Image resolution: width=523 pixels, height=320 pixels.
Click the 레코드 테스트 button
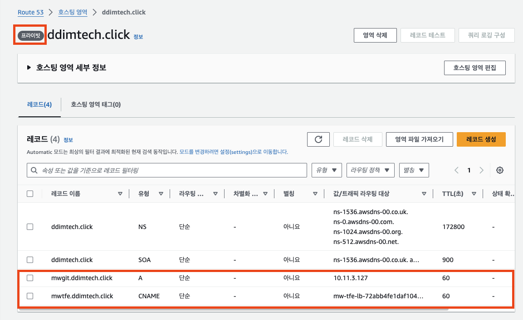(x=428, y=35)
